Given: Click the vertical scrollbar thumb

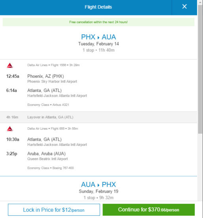Looking at the screenshot, I should 200,69.
